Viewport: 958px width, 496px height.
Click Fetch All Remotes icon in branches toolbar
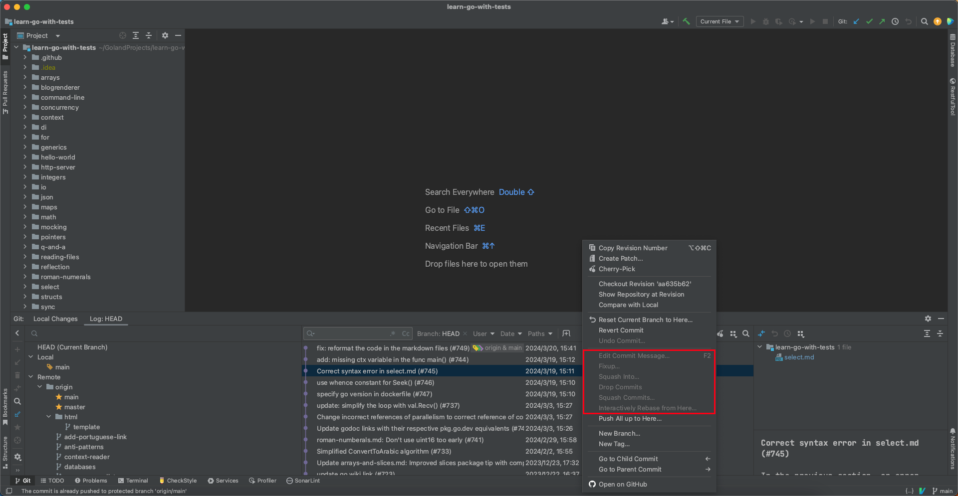(17, 414)
